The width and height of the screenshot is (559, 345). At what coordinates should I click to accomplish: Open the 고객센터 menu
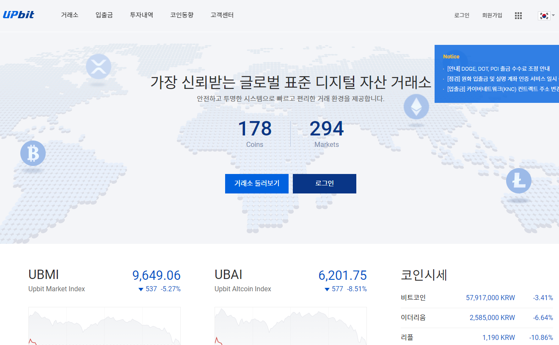pyautogui.click(x=222, y=15)
